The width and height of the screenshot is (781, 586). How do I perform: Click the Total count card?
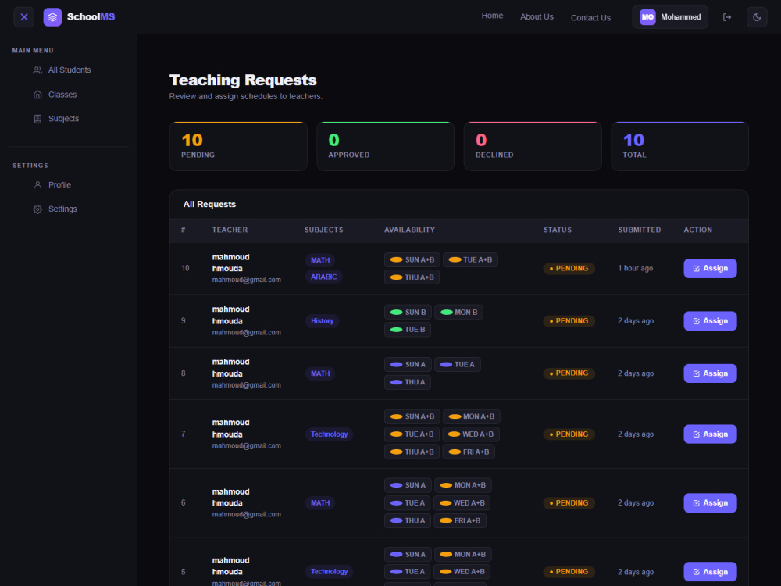tap(679, 147)
